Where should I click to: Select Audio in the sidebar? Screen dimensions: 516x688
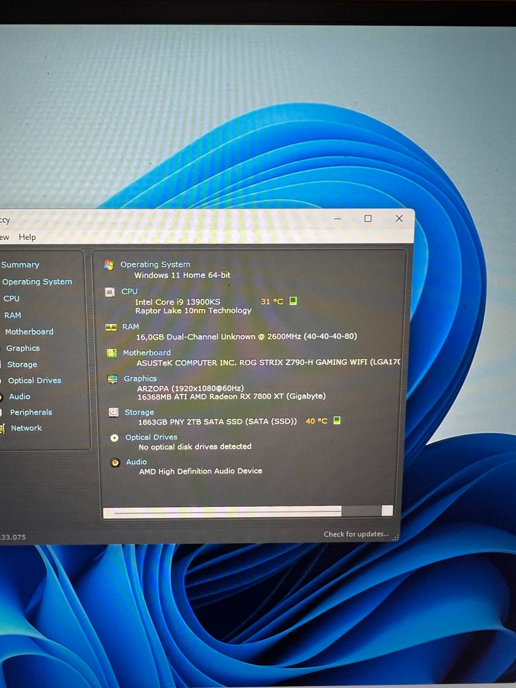pyautogui.click(x=19, y=397)
